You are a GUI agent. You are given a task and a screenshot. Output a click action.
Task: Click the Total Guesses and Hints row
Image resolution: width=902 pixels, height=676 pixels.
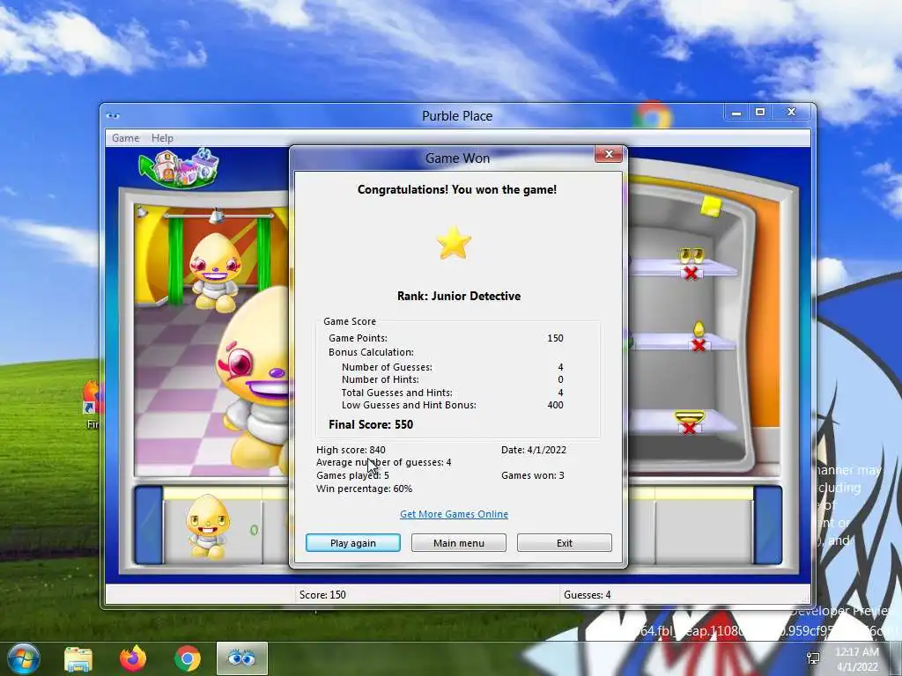click(452, 393)
